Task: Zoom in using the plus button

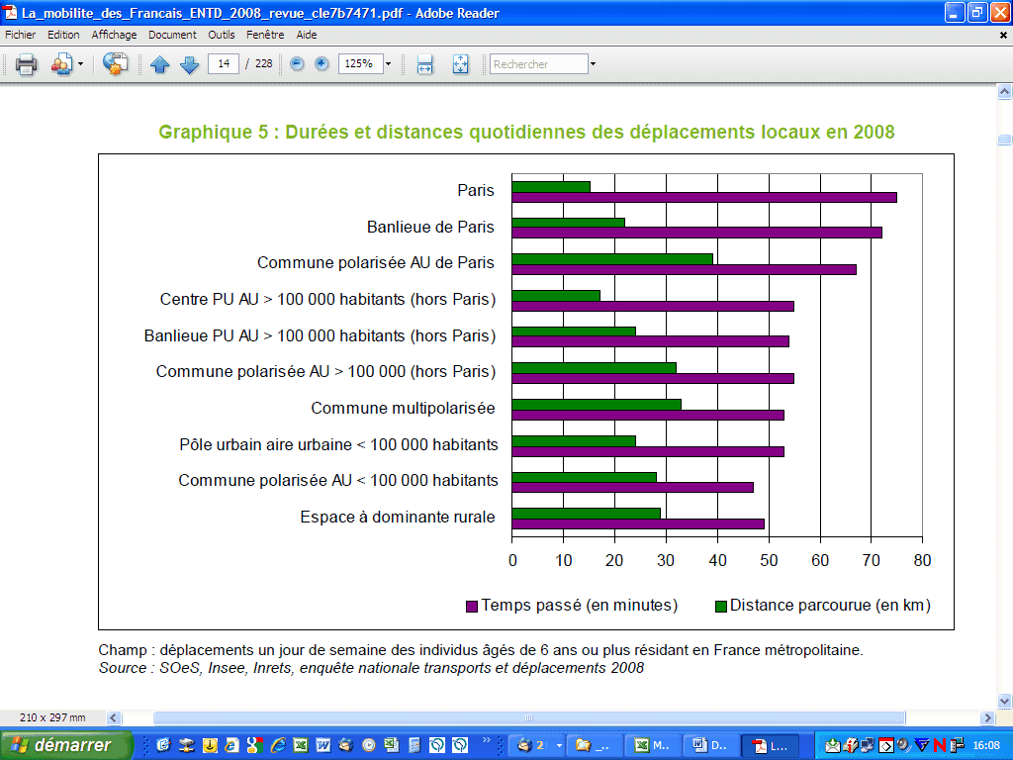Action: [x=322, y=64]
